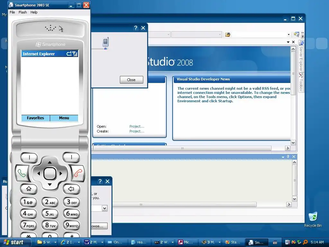This screenshot has height=247, width=329.
Task: Push the d-pad left arrow
Action: click(x=39, y=173)
